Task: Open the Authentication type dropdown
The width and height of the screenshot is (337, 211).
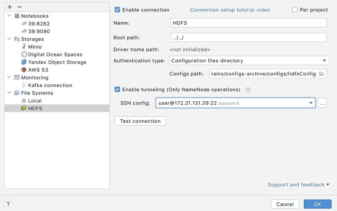Action: tap(248, 61)
